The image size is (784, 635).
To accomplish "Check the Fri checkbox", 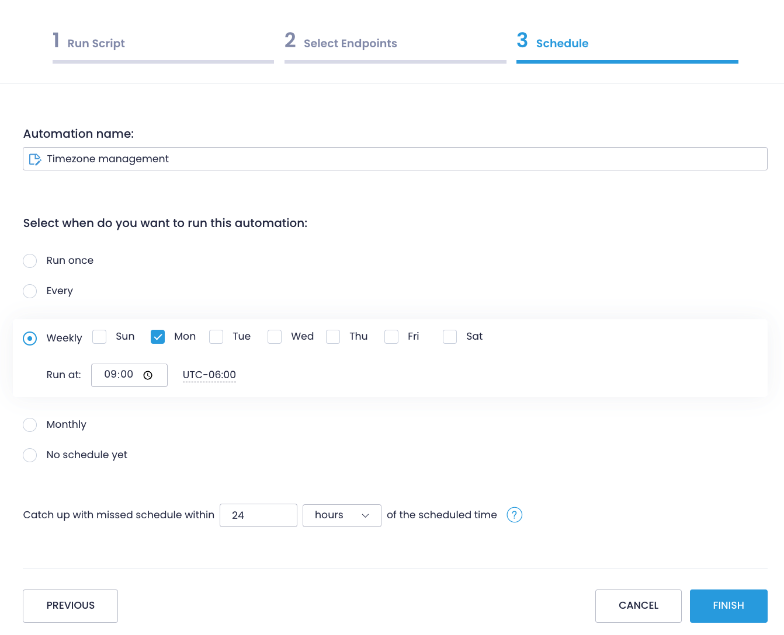I will (391, 337).
